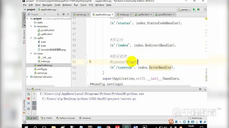229x128 pixels.
Task: Switch to the postfile.html tab
Action: [165, 15]
